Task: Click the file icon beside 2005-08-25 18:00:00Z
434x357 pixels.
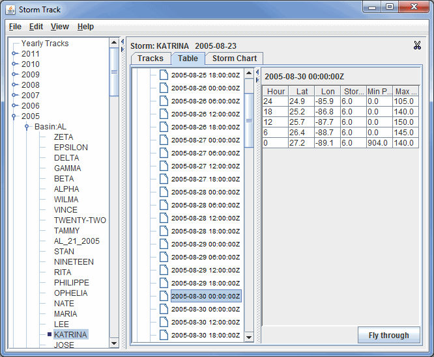Action: [x=164, y=75]
